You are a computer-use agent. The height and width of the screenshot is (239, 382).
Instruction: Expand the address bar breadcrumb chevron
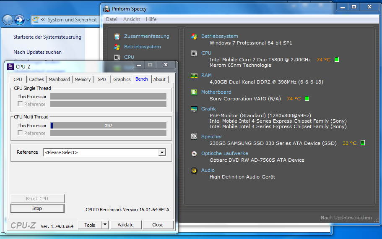43,19
